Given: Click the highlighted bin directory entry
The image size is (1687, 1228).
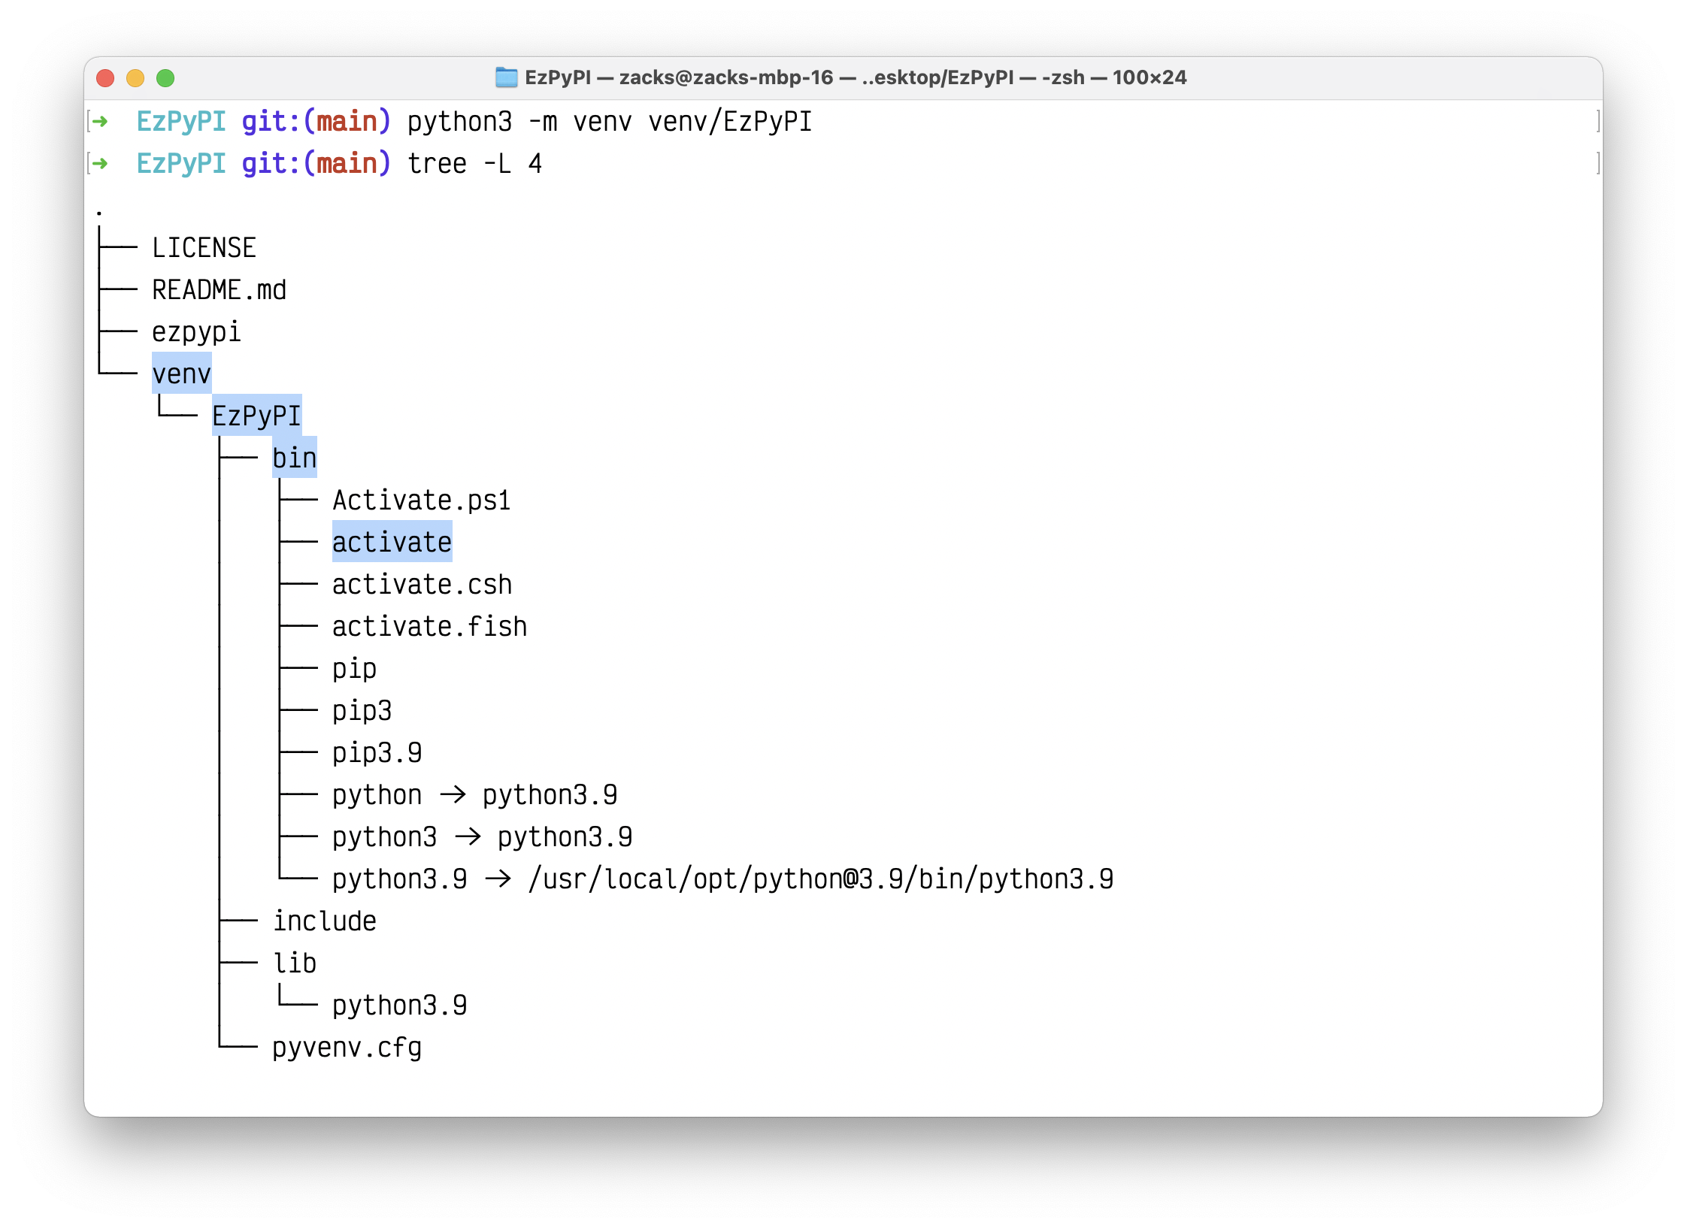Looking at the screenshot, I should coord(294,458).
